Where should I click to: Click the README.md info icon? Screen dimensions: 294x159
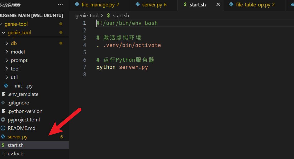(x=3, y=128)
